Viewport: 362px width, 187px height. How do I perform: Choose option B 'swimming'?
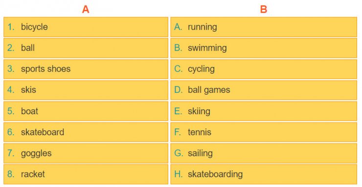click(x=264, y=48)
